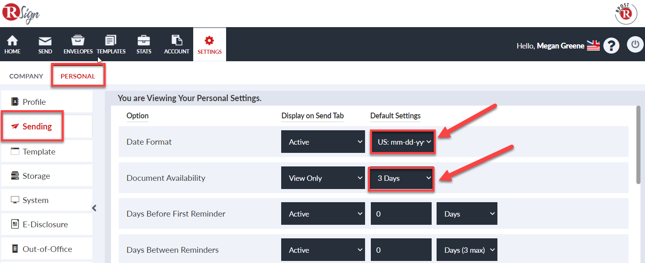Open System settings section
Image resolution: width=645 pixels, height=263 pixels.
point(47,200)
